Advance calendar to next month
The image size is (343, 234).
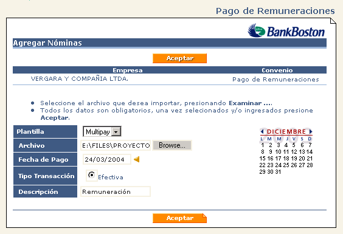[x=311, y=131]
